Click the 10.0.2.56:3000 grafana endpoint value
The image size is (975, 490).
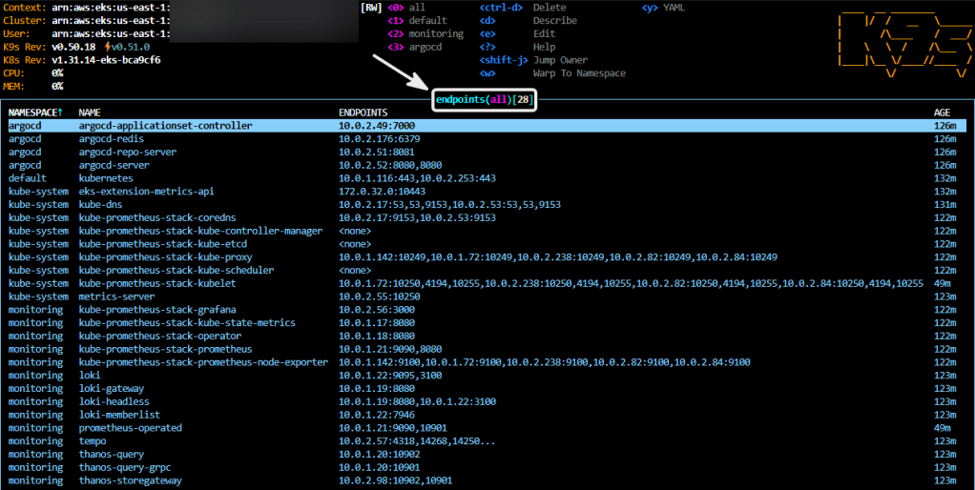click(377, 310)
